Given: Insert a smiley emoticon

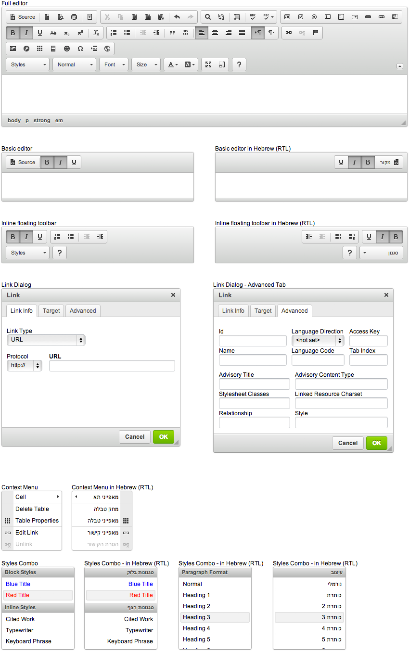Looking at the screenshot, I should pos(67,49).
